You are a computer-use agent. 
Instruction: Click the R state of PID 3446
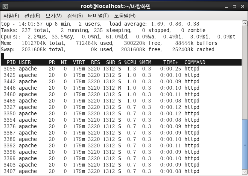[120, 88]
